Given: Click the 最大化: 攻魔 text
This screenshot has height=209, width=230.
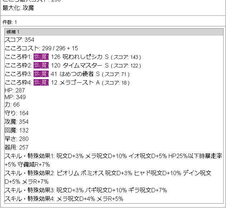Looking at the screenshot, I should [x=18, y=8].
